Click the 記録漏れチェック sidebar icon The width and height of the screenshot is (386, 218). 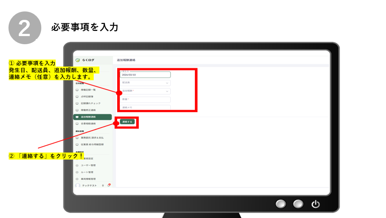tap(77, 103)
